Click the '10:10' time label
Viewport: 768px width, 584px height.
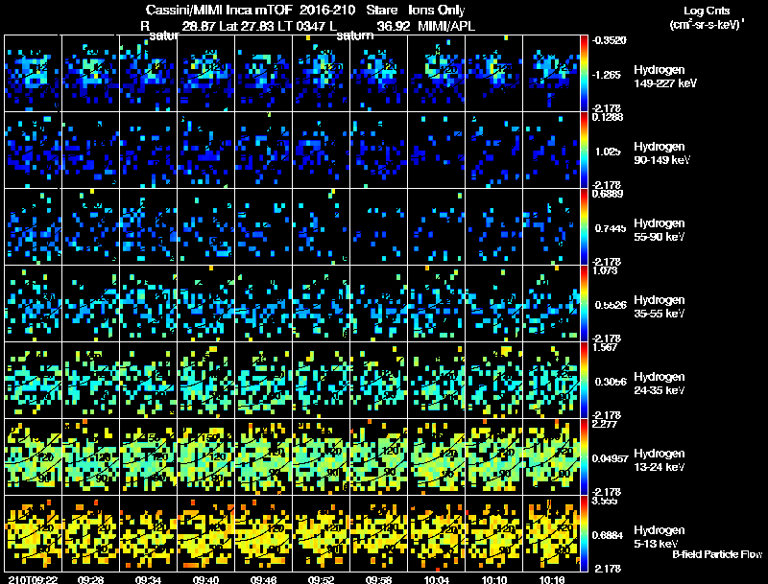pos(493,579)
